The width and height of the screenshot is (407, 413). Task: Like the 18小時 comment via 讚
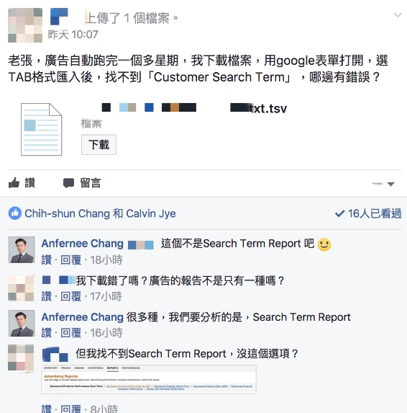47,260
